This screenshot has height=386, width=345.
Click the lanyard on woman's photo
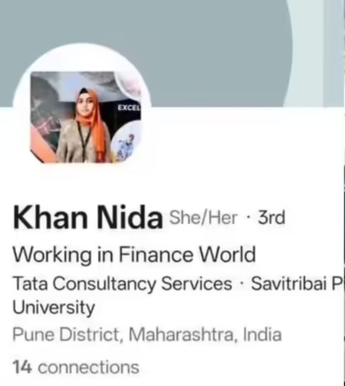(85, 141)
